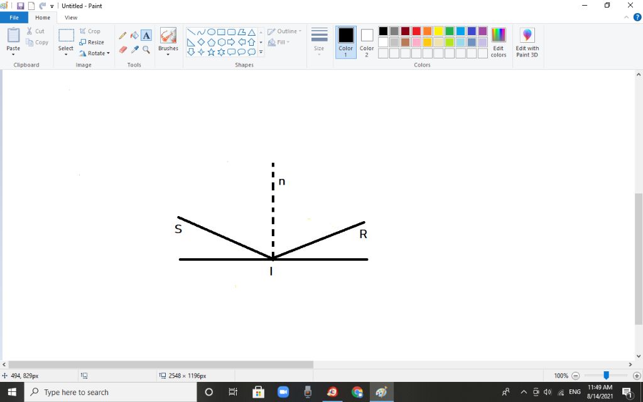Screen dimensions: 643x402
Task: Choose the Rounded rectangle shape
Action: (231, 32)
